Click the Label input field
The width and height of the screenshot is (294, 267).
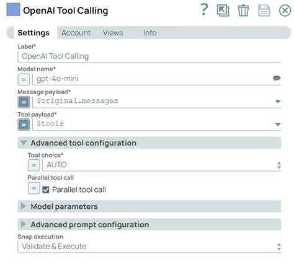pos(149,56)
